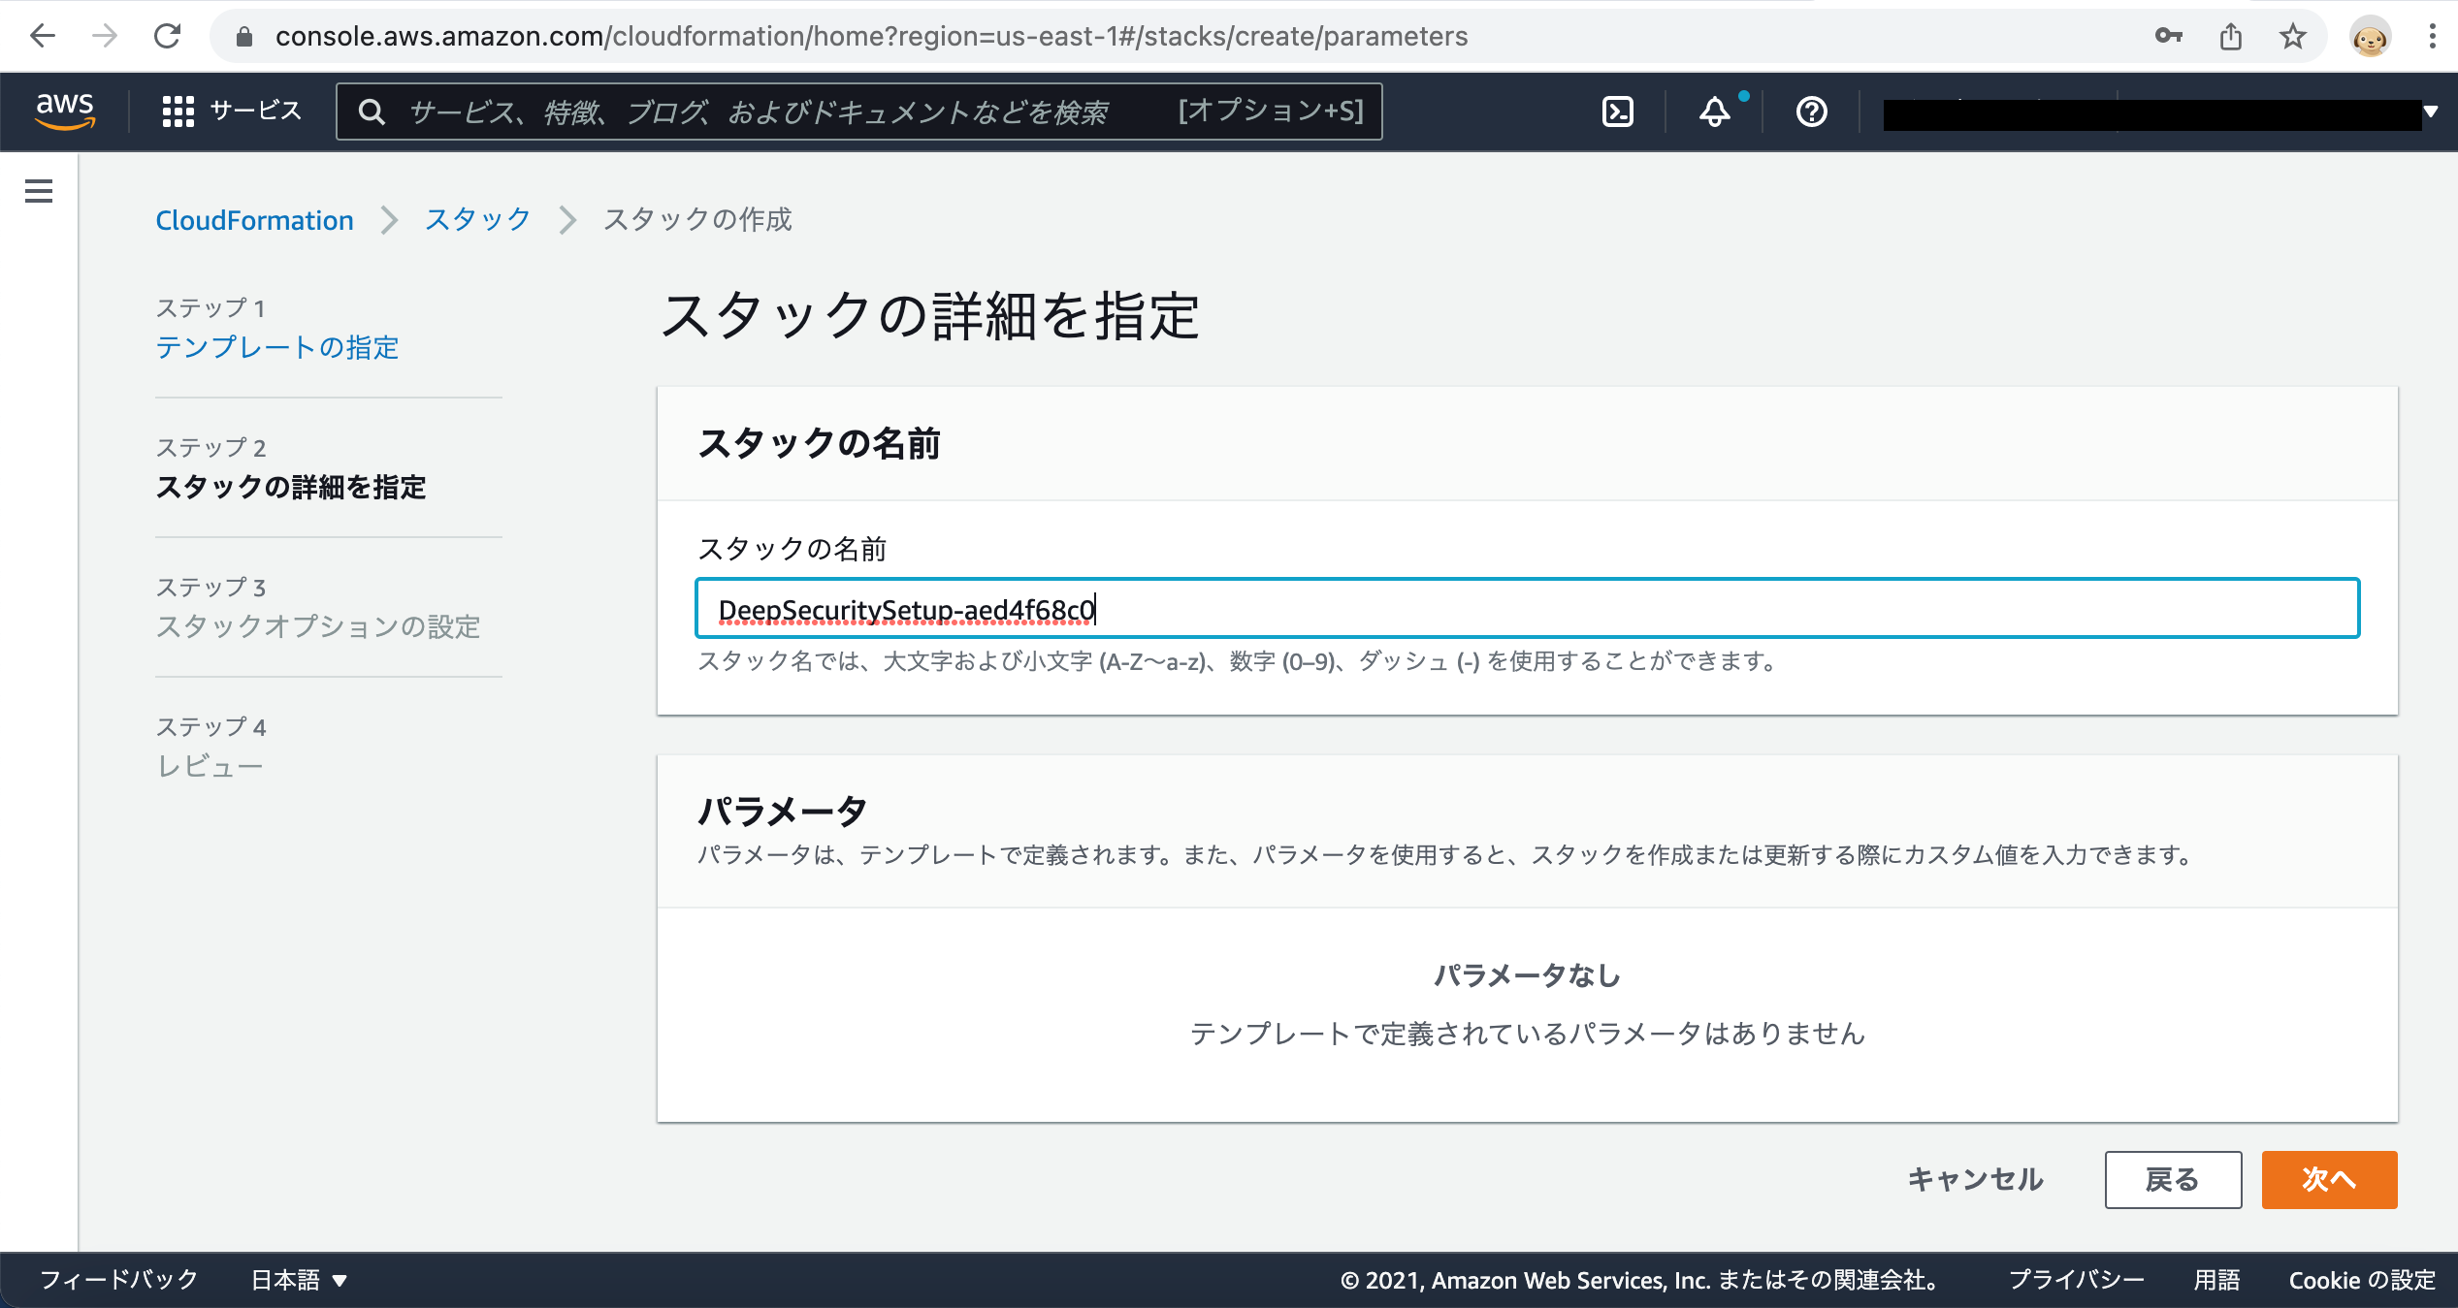Open the プライバシー footer link
Screen dimensions: 2458x1308
pos(2076,1280)
